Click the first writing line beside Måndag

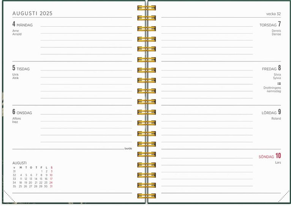(86, 26)
